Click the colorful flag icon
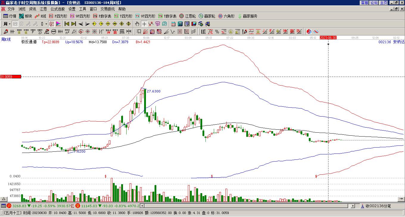 [58, 24]
